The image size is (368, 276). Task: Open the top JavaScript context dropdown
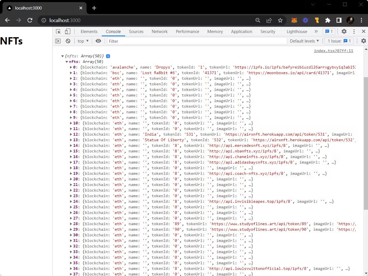[x=83, y=41]
